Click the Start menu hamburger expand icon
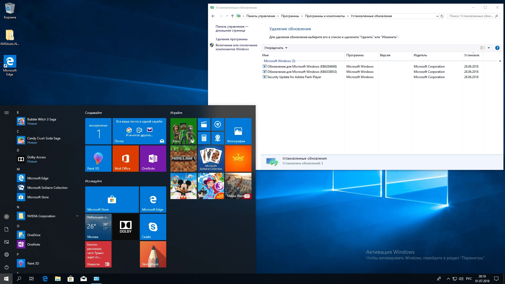Viewport: 505px width, 284px height. [7, 113]
